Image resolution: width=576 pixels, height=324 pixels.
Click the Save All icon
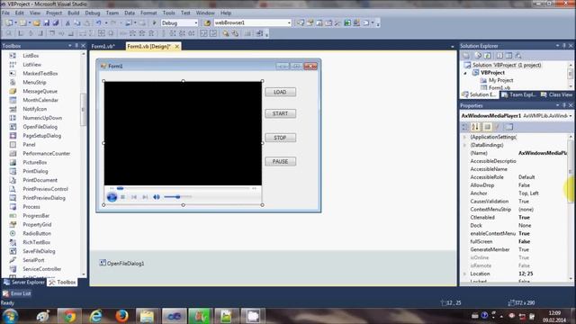point(56,22)
